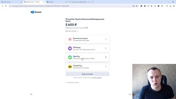
Task: Open the media control toolbar icon
Action: (x=167, y=6)
